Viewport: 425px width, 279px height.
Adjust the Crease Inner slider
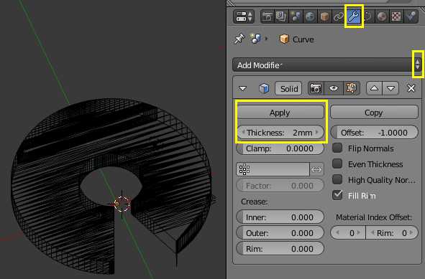pyautogui.click(x=280, y=217)
